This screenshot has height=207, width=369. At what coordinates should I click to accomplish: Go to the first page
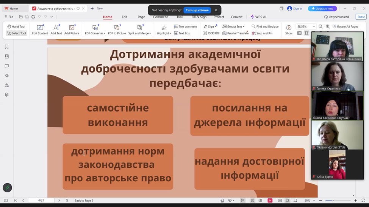(16, 201)
